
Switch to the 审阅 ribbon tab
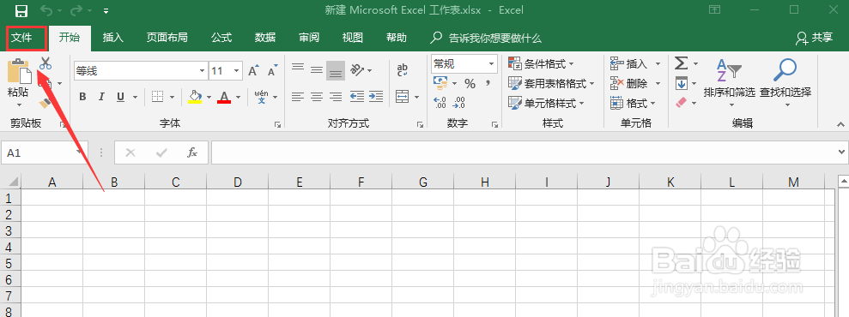309,37
